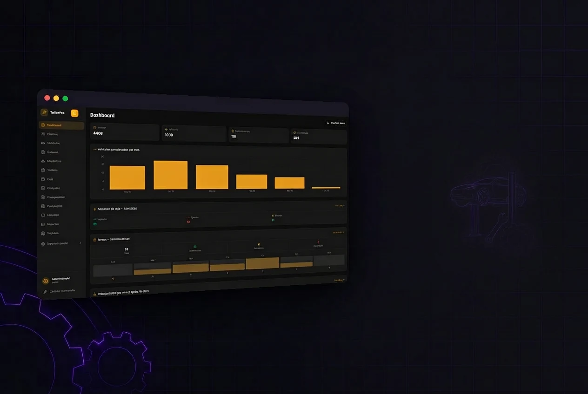Select the sidebar item with triangle icon
This screenshot has width=588, height=394.
tap(62, 161)
